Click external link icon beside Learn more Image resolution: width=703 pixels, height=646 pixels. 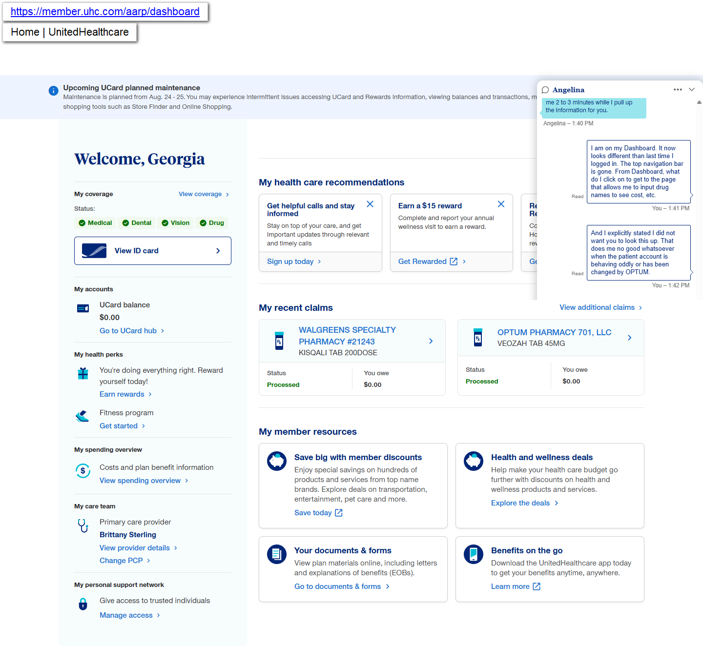537,586
